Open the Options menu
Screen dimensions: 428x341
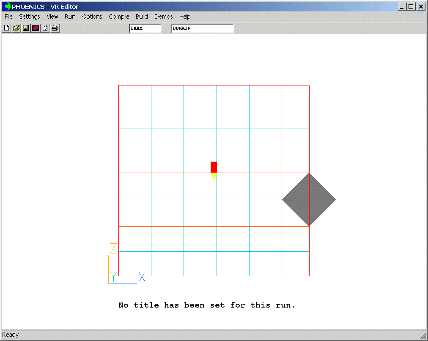(92, 16)
